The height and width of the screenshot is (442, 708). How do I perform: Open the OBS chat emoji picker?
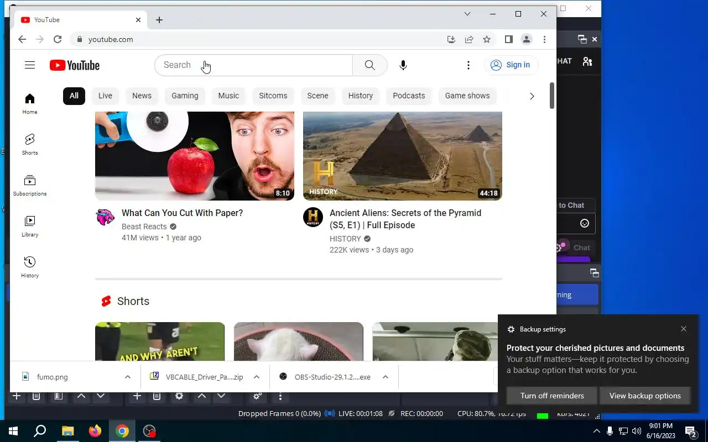[x=585, y=223]
